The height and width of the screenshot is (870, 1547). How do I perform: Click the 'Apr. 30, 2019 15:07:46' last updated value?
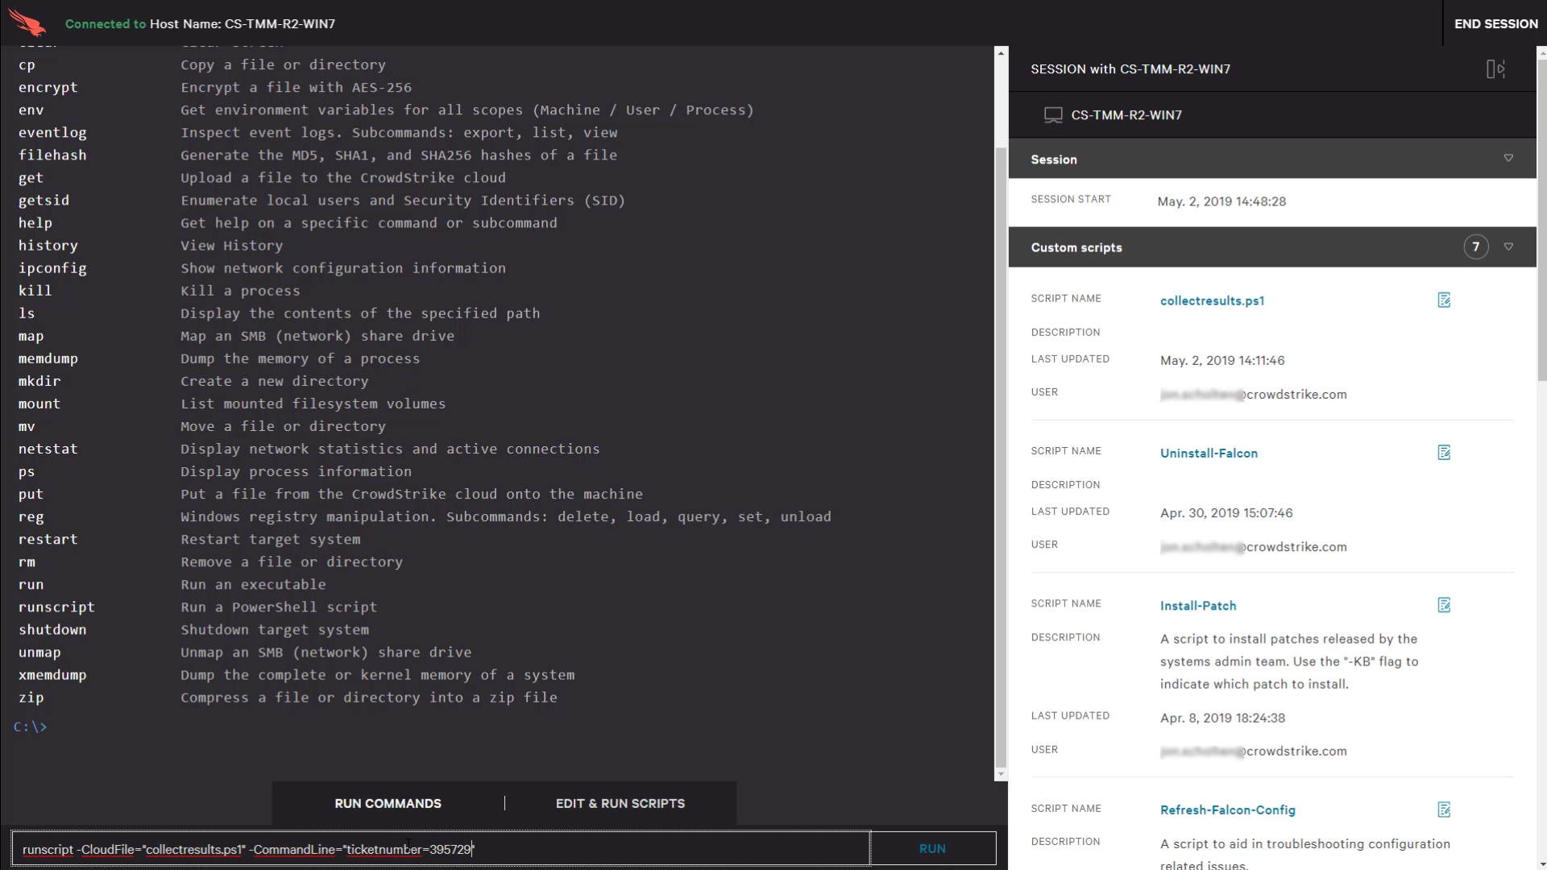pyautogui.click(x=1226, y=512)
